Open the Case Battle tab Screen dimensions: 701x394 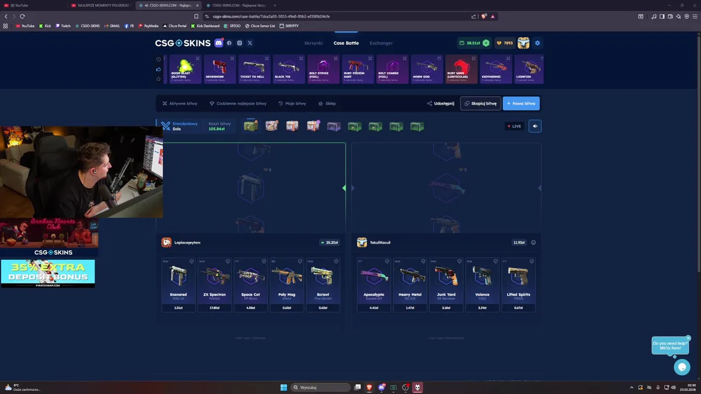click(346, 43)
